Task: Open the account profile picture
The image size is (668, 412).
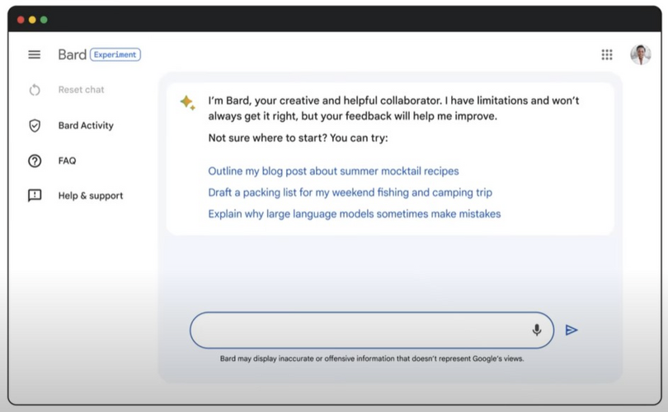Action: point(640,54)
